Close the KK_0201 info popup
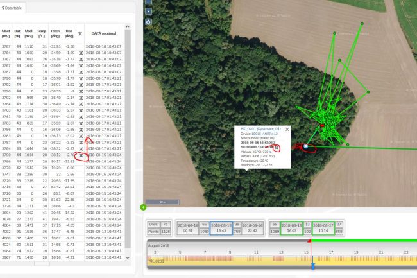 tap(287, 129)
